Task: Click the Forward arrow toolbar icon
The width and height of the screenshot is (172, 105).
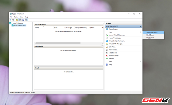Action: pyautogui.click(x=13, y=20)
